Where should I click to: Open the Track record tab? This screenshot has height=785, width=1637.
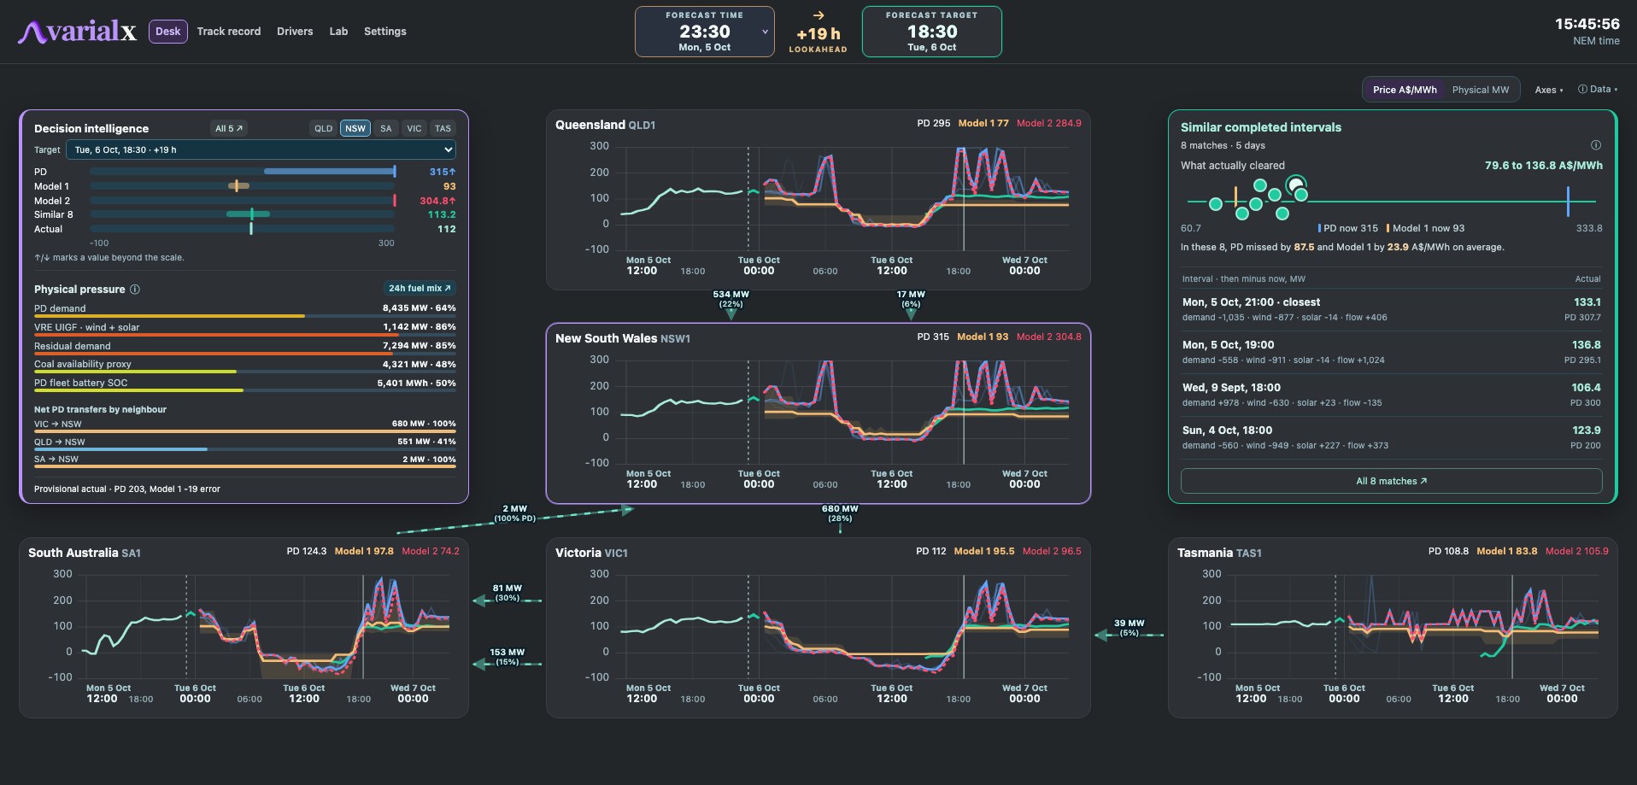229,32
